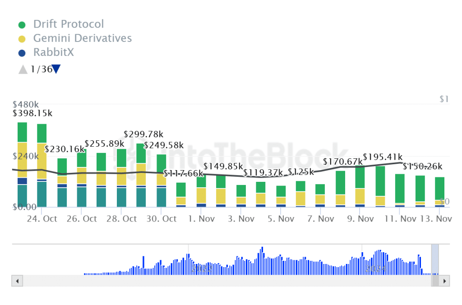This screenshot has width=462, height=305.
Task: Click the 13. Nov axis label
Action: [x=436, y=219]
